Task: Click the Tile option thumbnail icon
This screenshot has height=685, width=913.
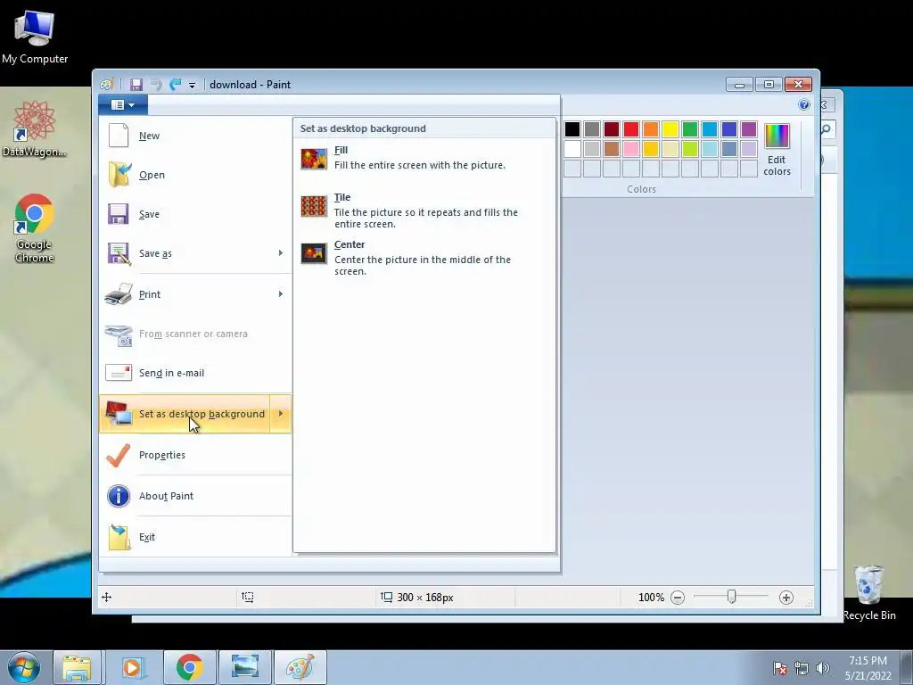Action: (x=314, y=206)
